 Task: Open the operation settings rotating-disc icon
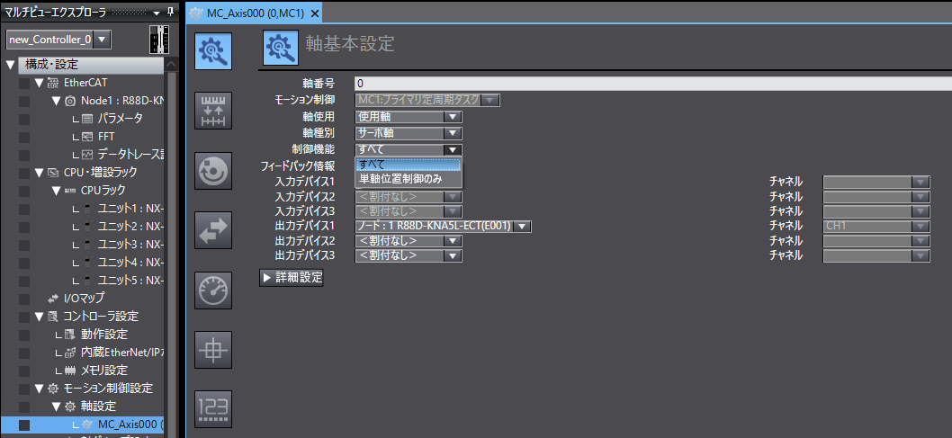coord(212,171)
